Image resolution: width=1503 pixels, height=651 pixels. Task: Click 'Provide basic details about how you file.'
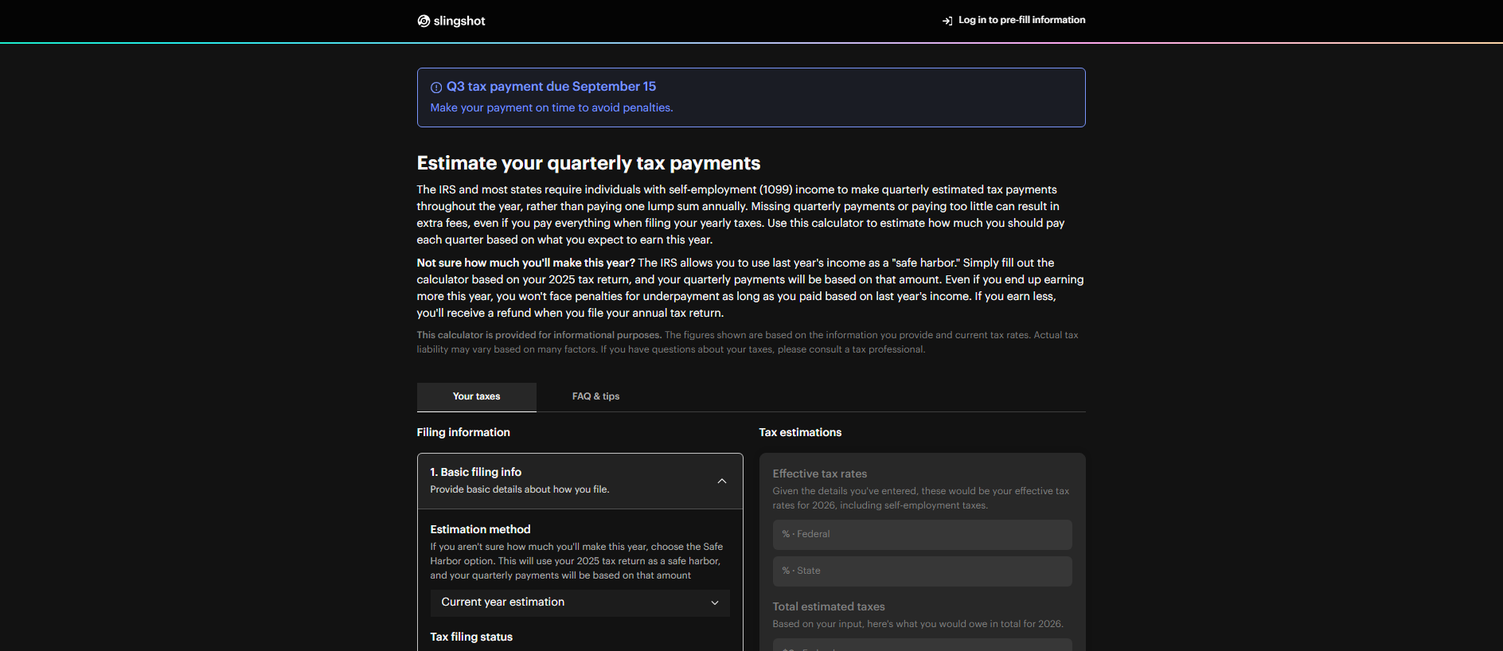520,489
